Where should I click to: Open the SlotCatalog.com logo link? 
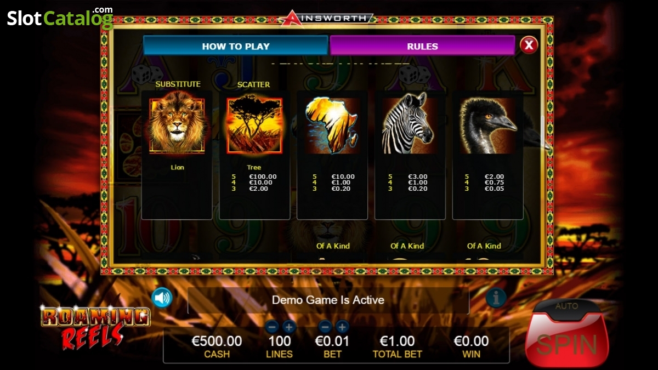pyautogui.click(x=60, y=18)
